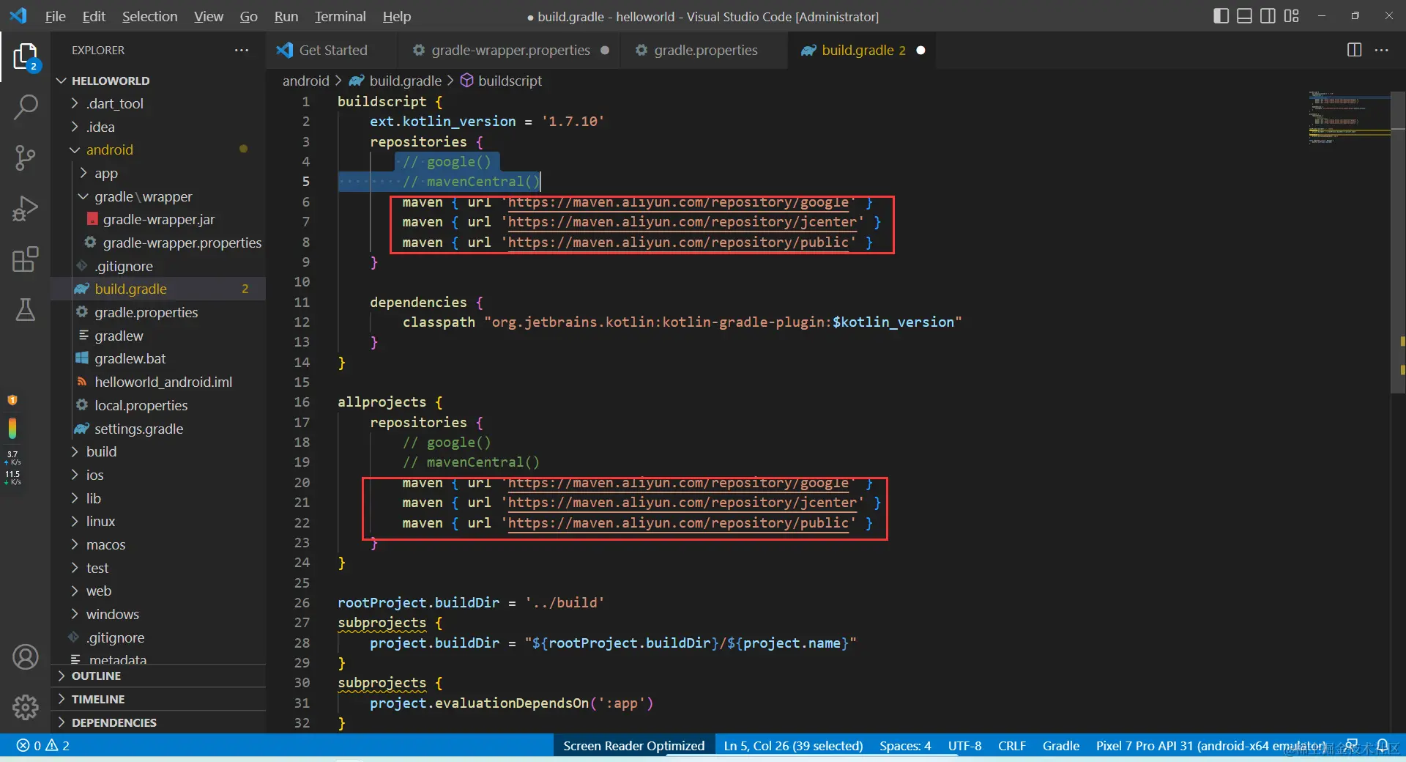
Task: Open the Help menu
Action: point(397,16)
